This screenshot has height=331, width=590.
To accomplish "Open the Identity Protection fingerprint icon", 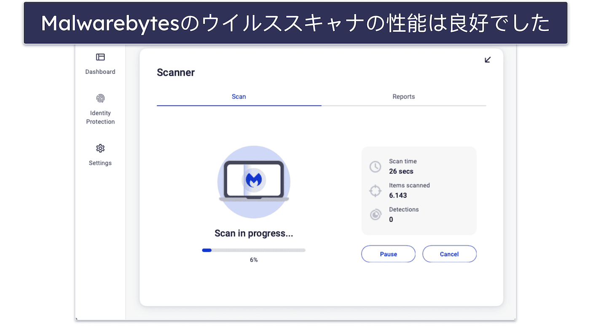I will click(x=100, y=98).
